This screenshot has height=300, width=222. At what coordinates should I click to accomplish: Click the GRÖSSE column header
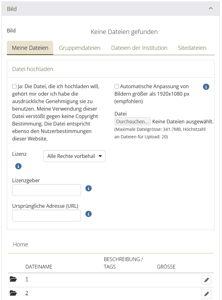[x=166, y=267]
